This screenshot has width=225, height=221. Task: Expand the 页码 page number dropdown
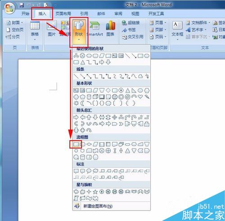pyautogui.click(x=158, y=36)
